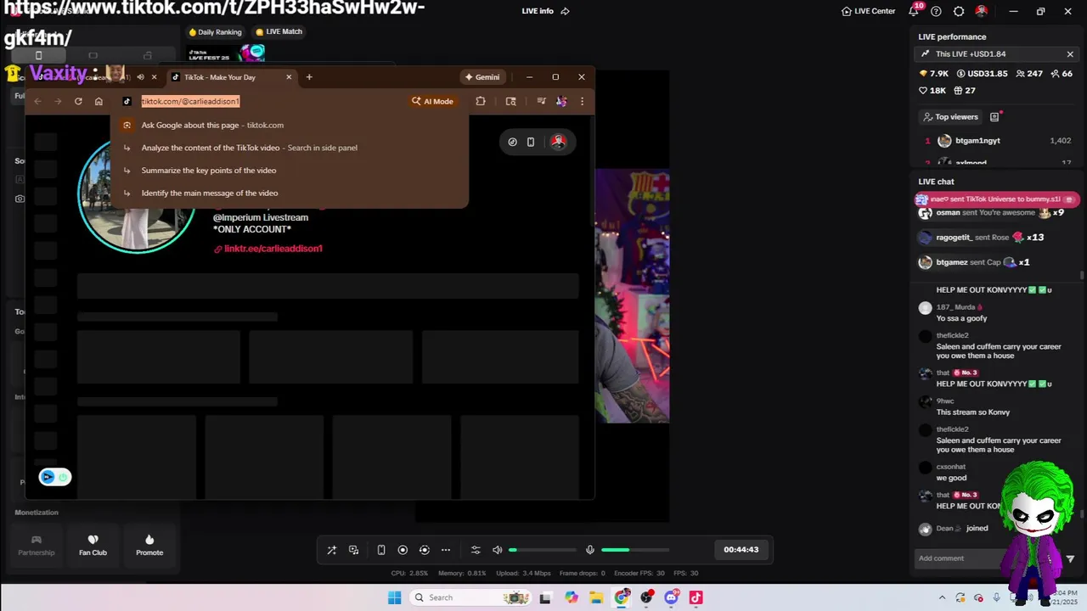Select Analyze the content of the TikTok video
The width and height of the screenshot is (1087, 611).
pos(290,148)
